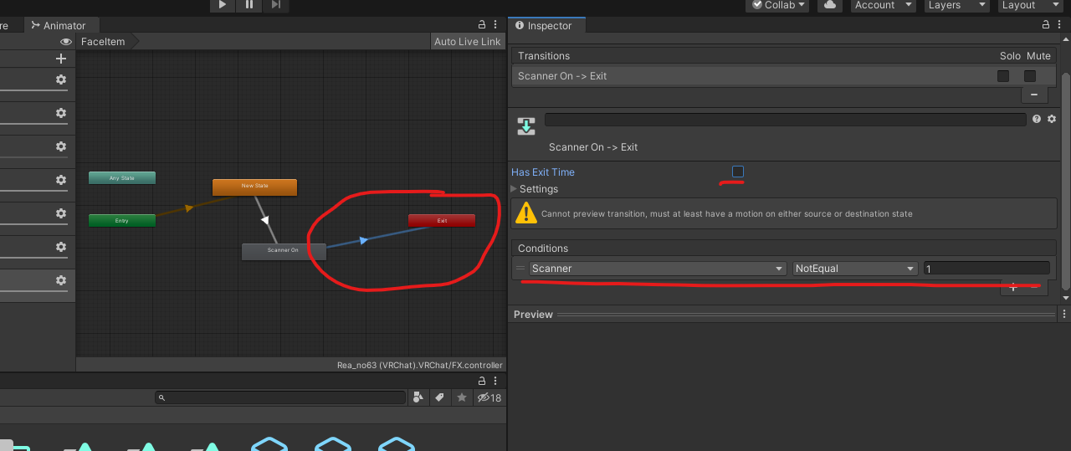Click the Pause button in the toolbar
The image size is (1071, 451).
249,5
